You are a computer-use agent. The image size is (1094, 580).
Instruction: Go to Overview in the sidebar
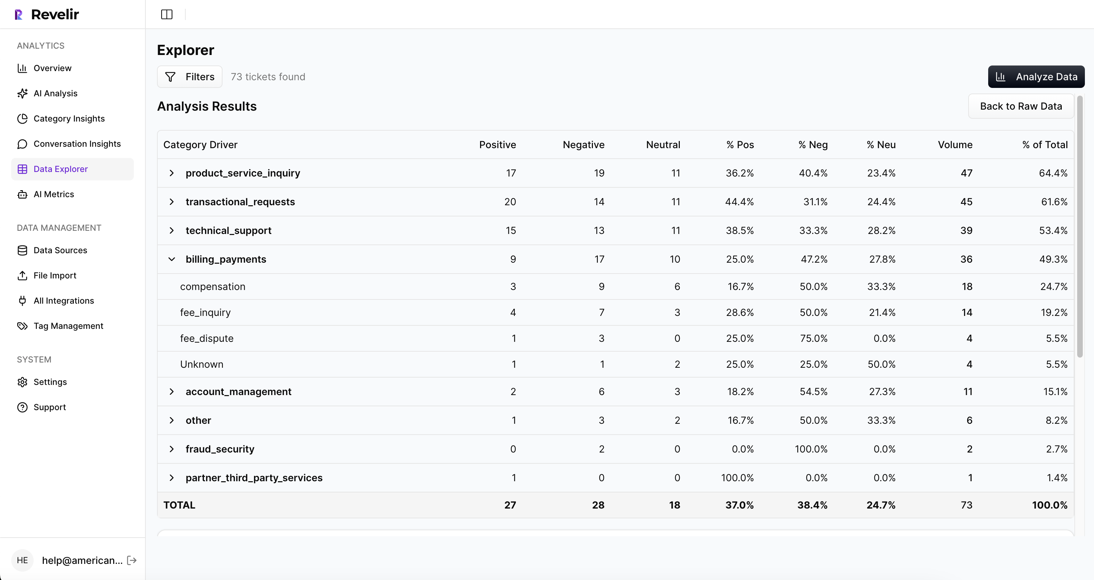click(52, 68)
